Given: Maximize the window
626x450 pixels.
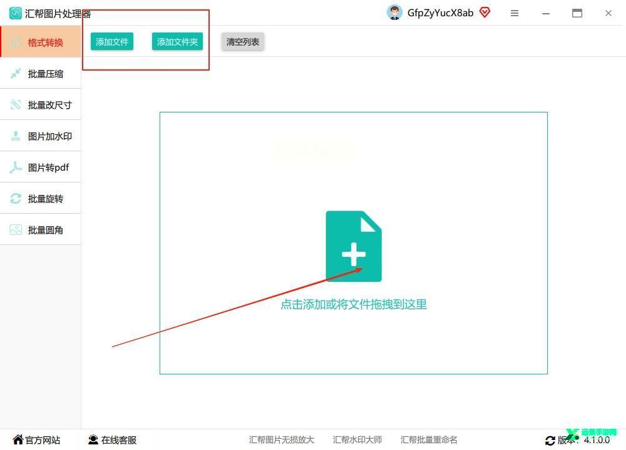Looking at the screenshot, I should [x=577, y=13].
